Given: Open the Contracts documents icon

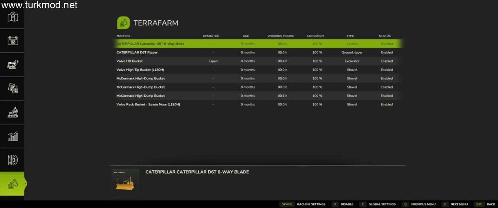Looking at the screenshot, I should (x=12, y=88).
